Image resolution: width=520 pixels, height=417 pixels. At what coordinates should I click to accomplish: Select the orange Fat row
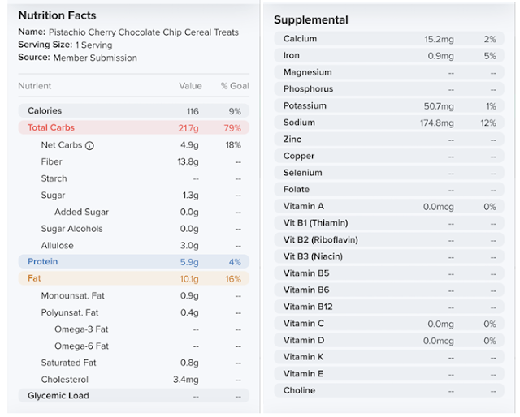coord(134,279)
